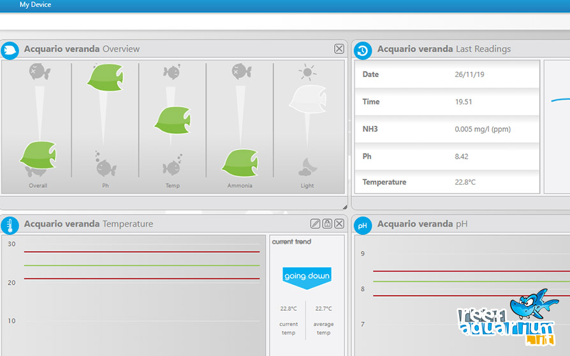Close the Acquario veranda Temperature panel

click(339, 224)
